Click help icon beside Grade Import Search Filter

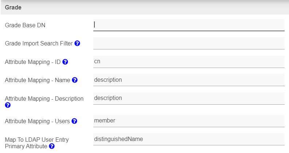pyautogui.click(x=77, y=43)
